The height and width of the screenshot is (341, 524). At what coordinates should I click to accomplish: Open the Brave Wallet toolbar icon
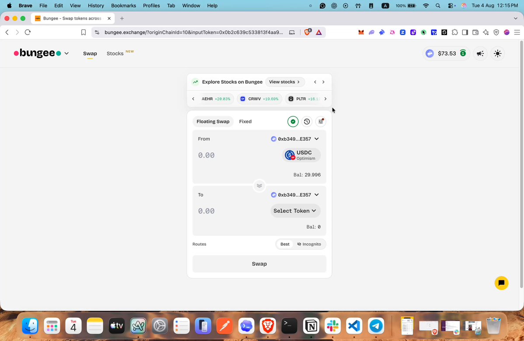[475, 32]
